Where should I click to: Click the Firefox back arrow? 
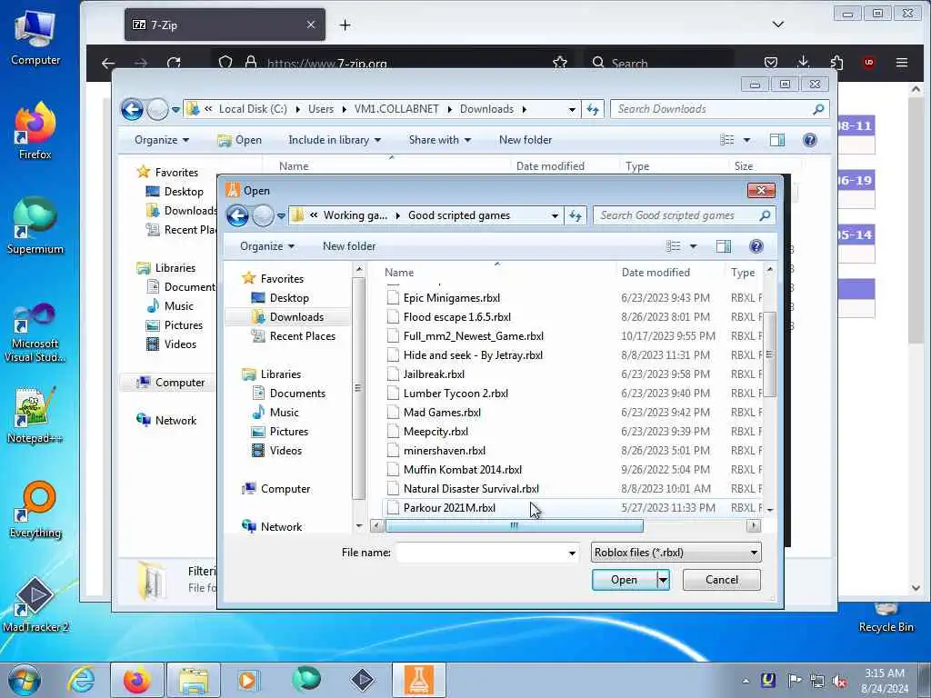(108, 63)
